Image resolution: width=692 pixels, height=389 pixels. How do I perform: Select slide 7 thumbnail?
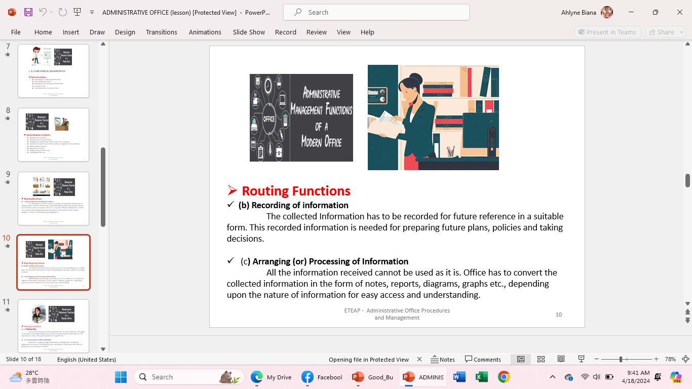pyautogui.click(x=53, y=71)
